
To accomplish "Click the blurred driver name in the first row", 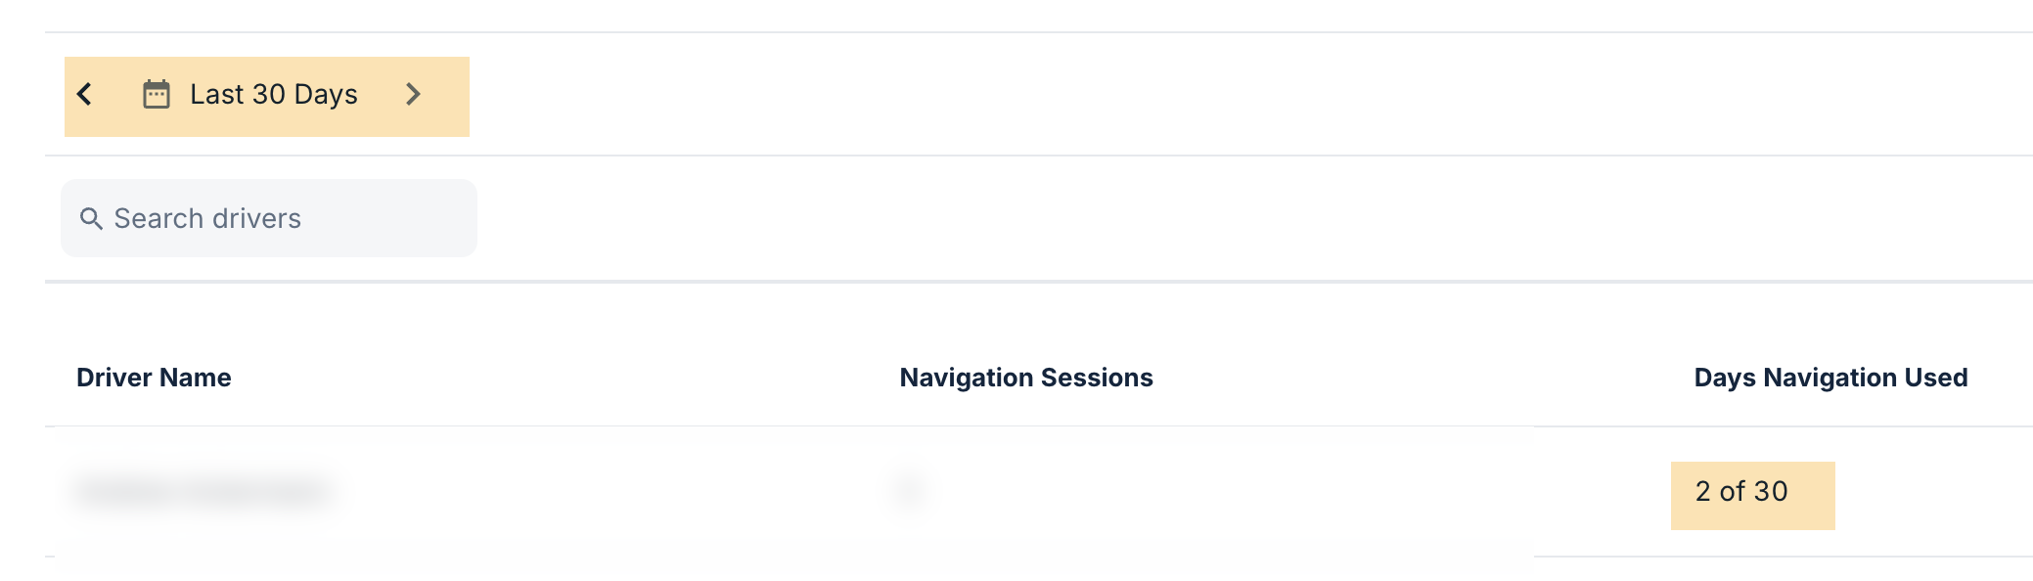I will [x=205, y=491].
